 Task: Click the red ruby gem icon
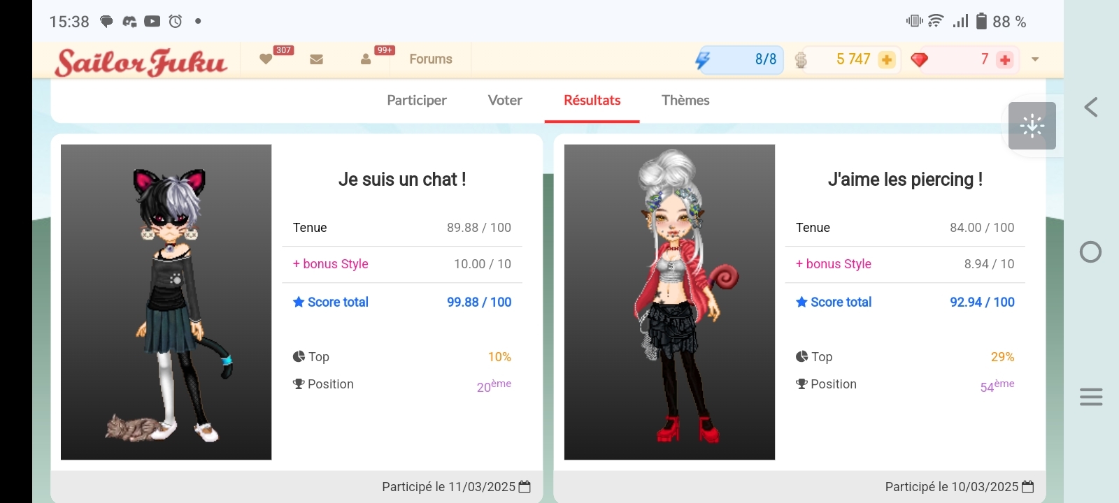pyautogui.click(x=919, y=60)
